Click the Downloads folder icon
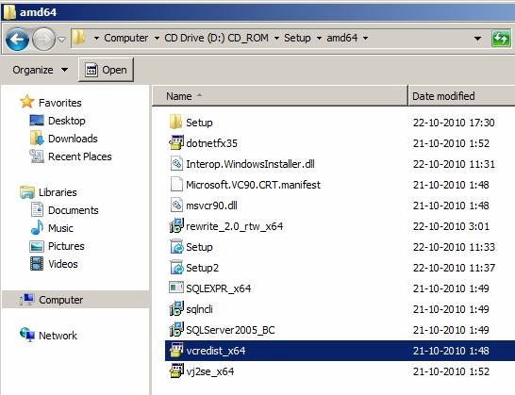 pos(37,138)
